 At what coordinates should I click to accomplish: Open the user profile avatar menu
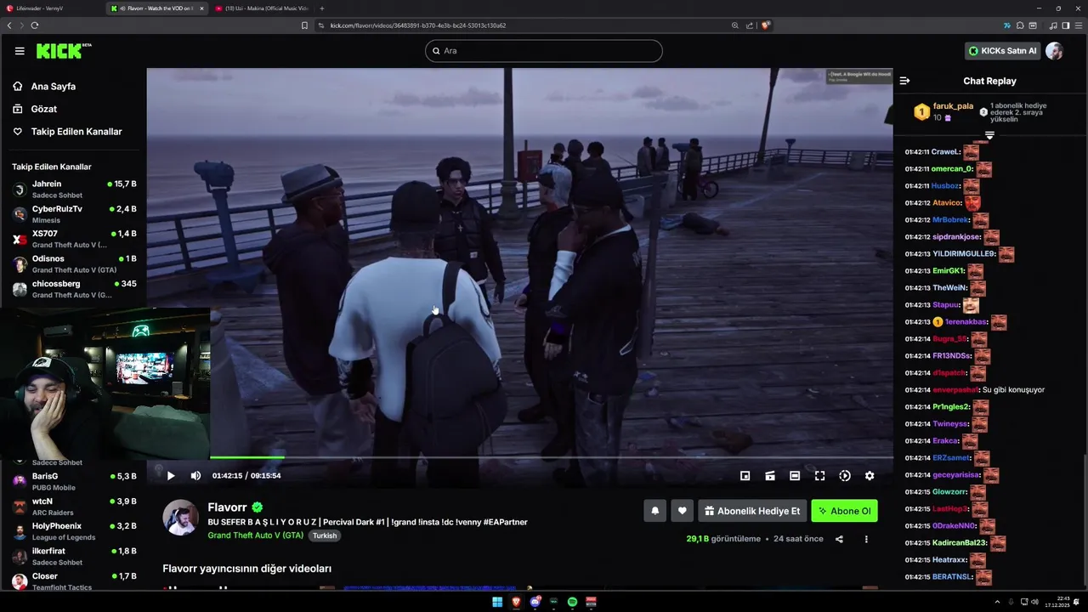coord(1054,51)
